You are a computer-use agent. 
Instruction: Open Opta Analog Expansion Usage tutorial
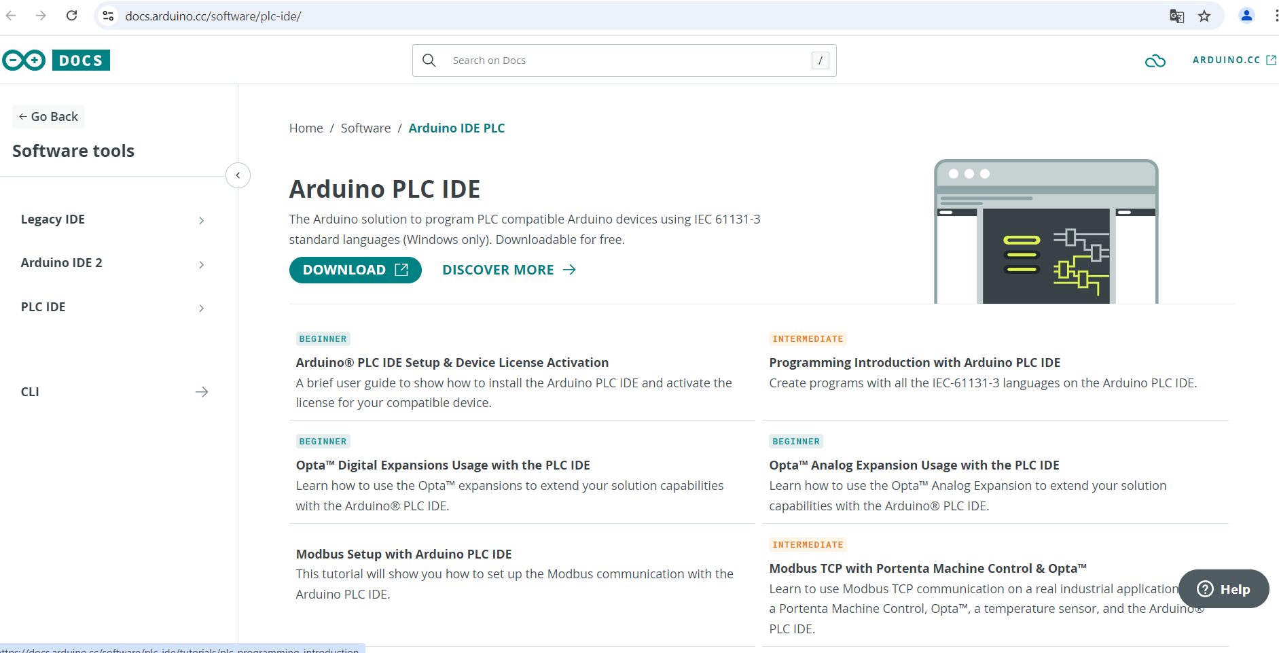click(x=914, y=465)
